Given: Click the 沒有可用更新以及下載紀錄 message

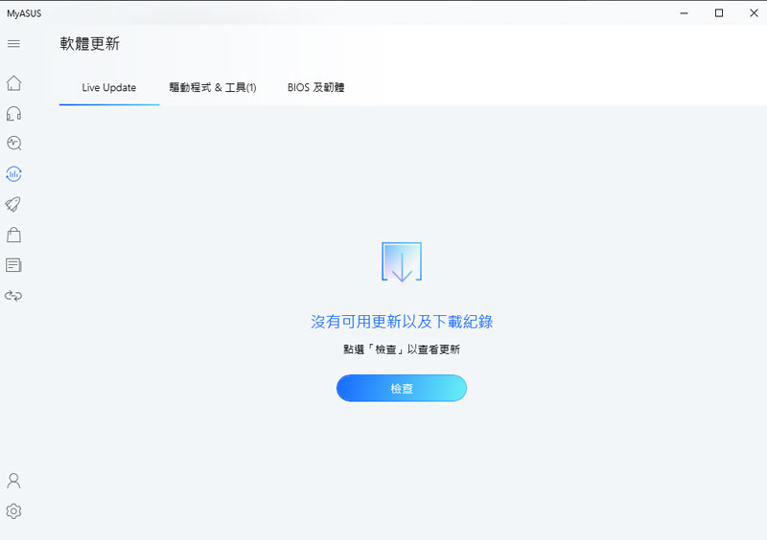Looking at the screenshot, I should coord(402,322).
